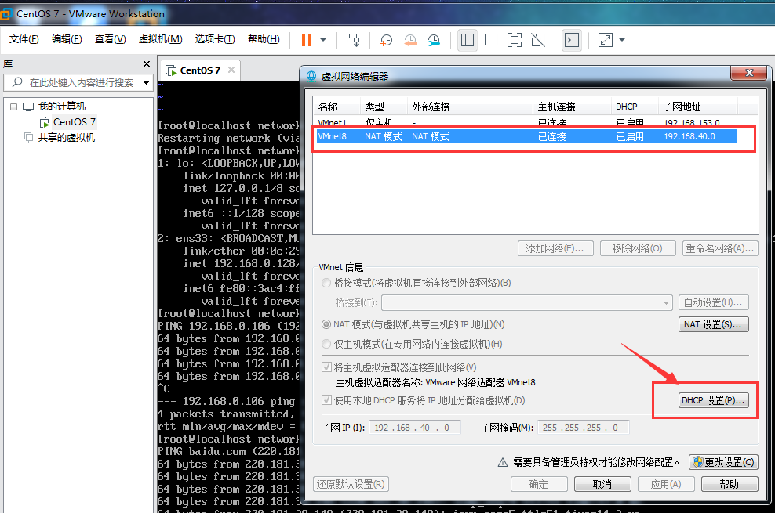This screenshot has height=513, width=775.
Task: Switch to the CentOS 7 tab
Action: pyautogui.click(x=200, y=70)
